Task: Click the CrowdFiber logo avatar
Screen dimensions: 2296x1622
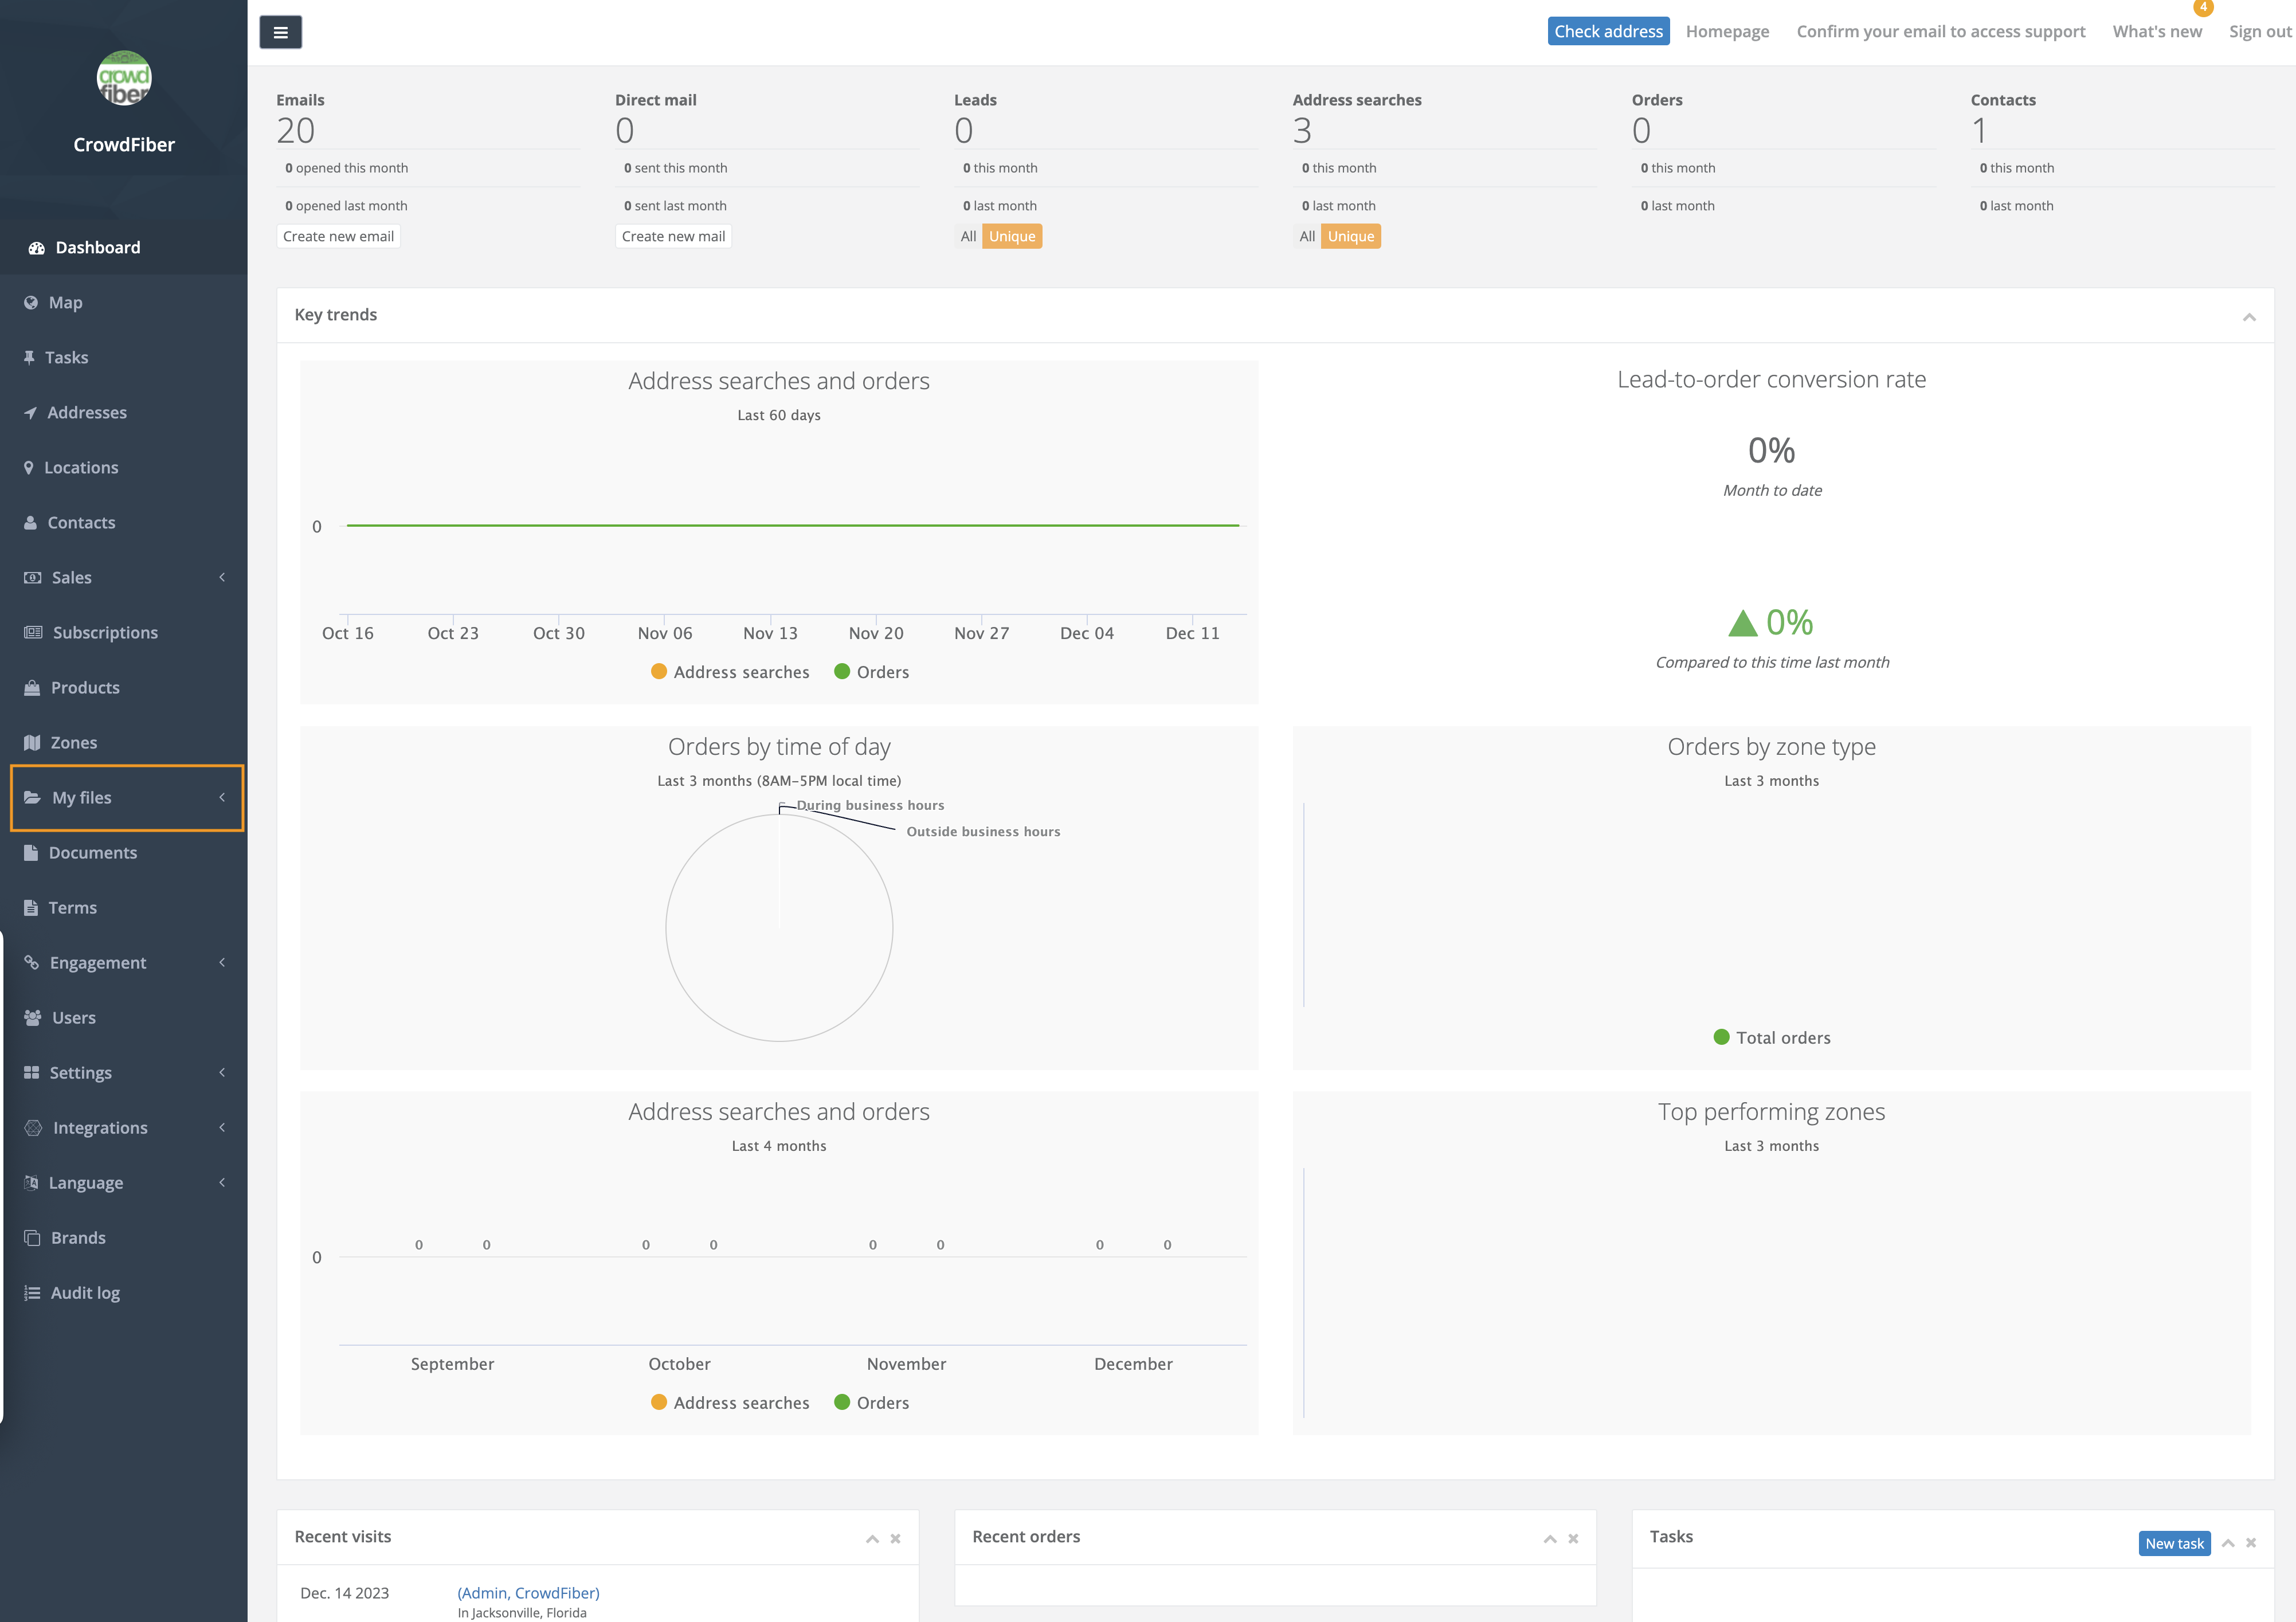Action: pos(124,78)
